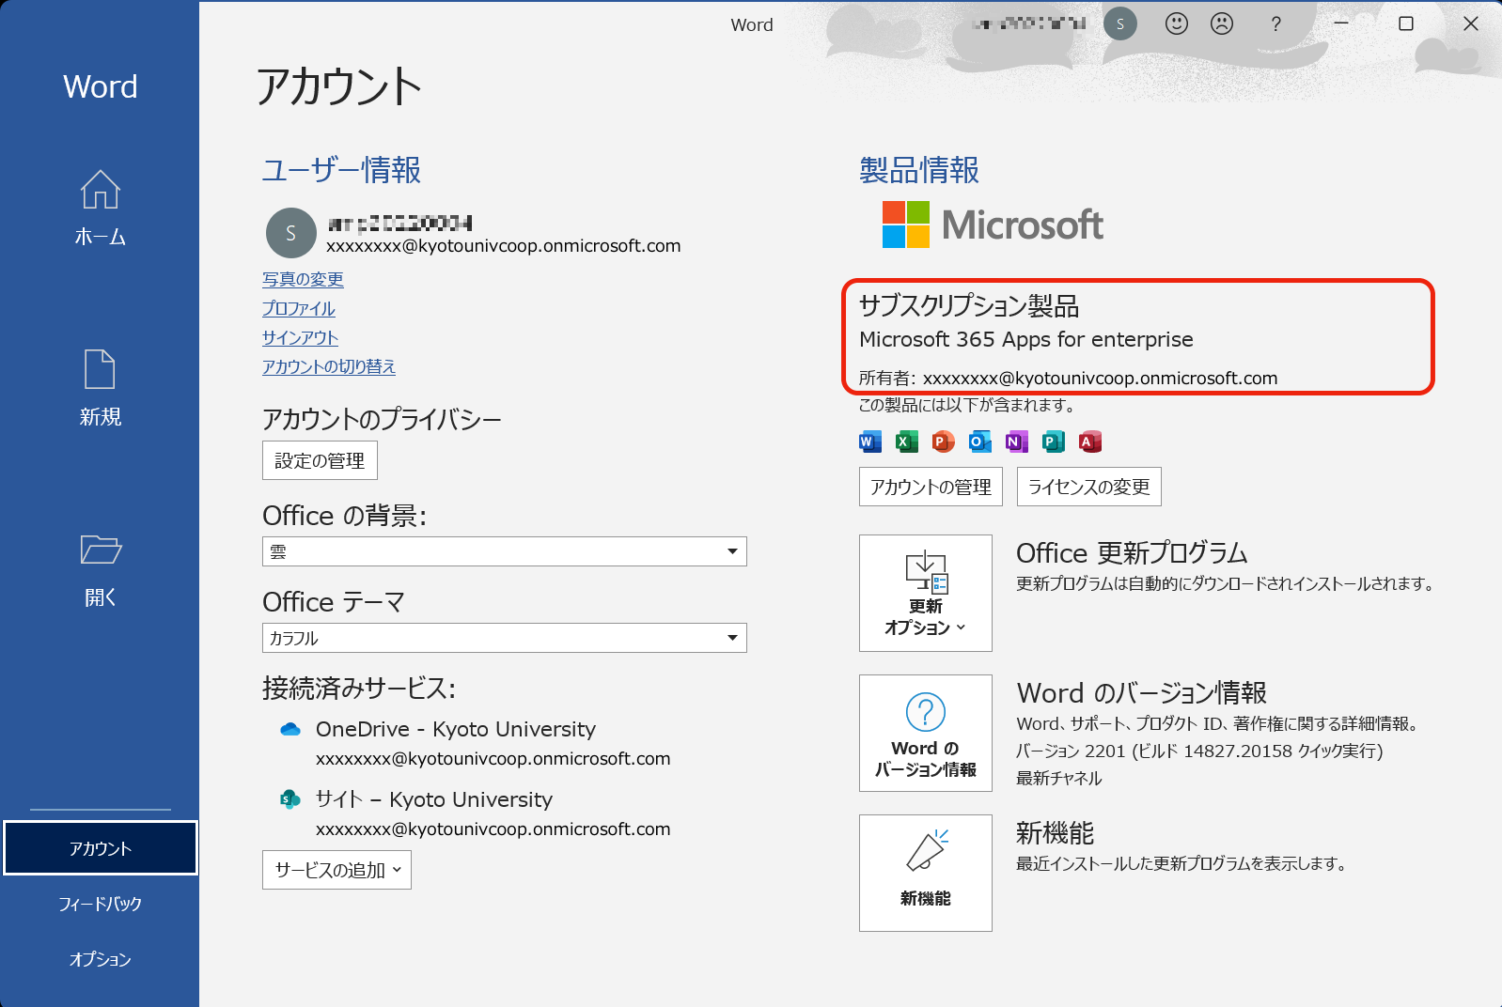Minimize the Word window
The width and height of the screenshot is (1502, 1007).
(1341, 23)
